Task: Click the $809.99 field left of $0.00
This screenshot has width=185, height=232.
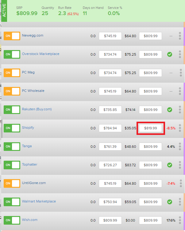Action: click(110, 220)
